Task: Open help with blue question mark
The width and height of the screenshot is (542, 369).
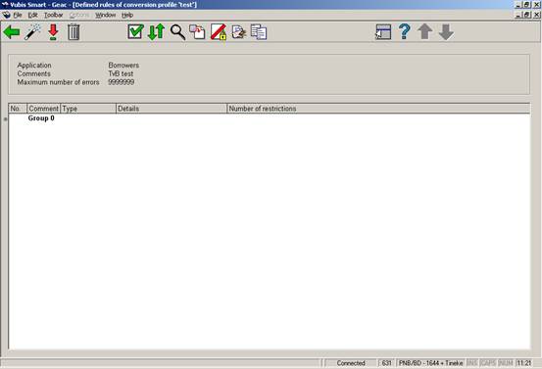Action: click(405, 31)
